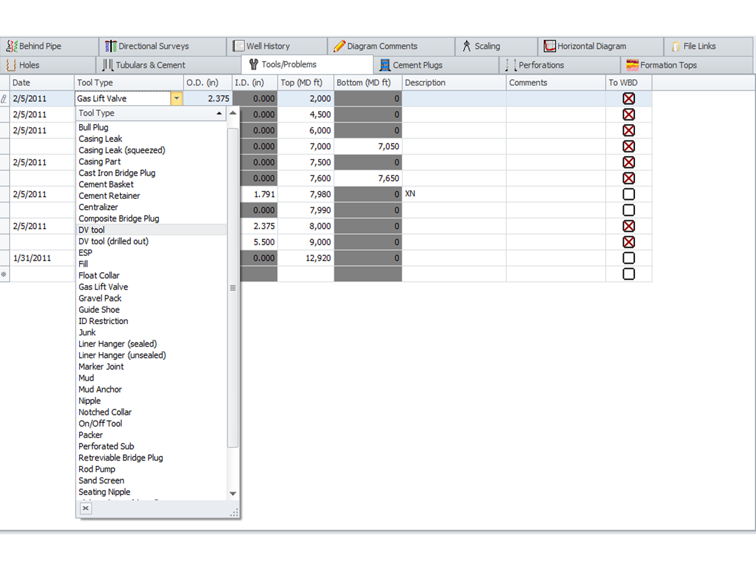The width and height of the screenshot is (756, 581).
Task: Select Packer from tool type list
Action: [91, 435]
